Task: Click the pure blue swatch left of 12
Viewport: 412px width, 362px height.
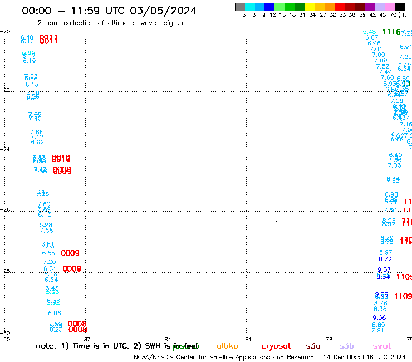Action: [x=269, y=7]
